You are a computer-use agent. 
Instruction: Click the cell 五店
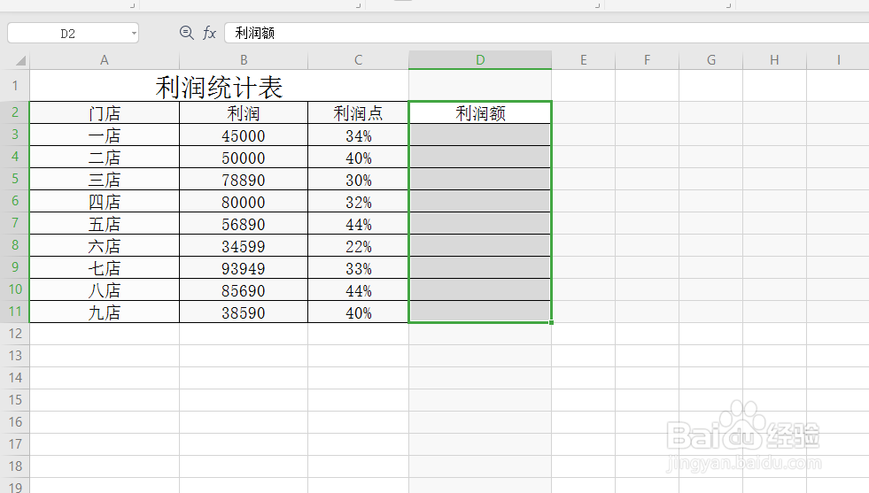pyautogui.click(x=105, y=224)
